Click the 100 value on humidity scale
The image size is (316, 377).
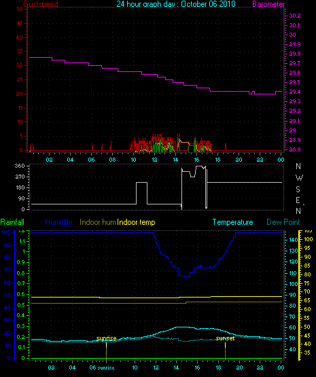coord(6,232)
